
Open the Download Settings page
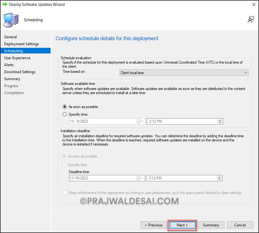point(20,72)
